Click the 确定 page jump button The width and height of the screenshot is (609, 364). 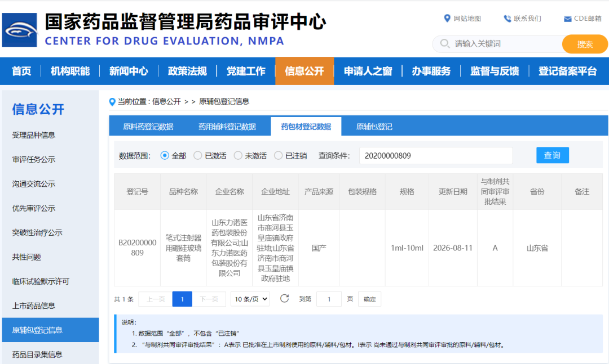click(x=369, y=299)
